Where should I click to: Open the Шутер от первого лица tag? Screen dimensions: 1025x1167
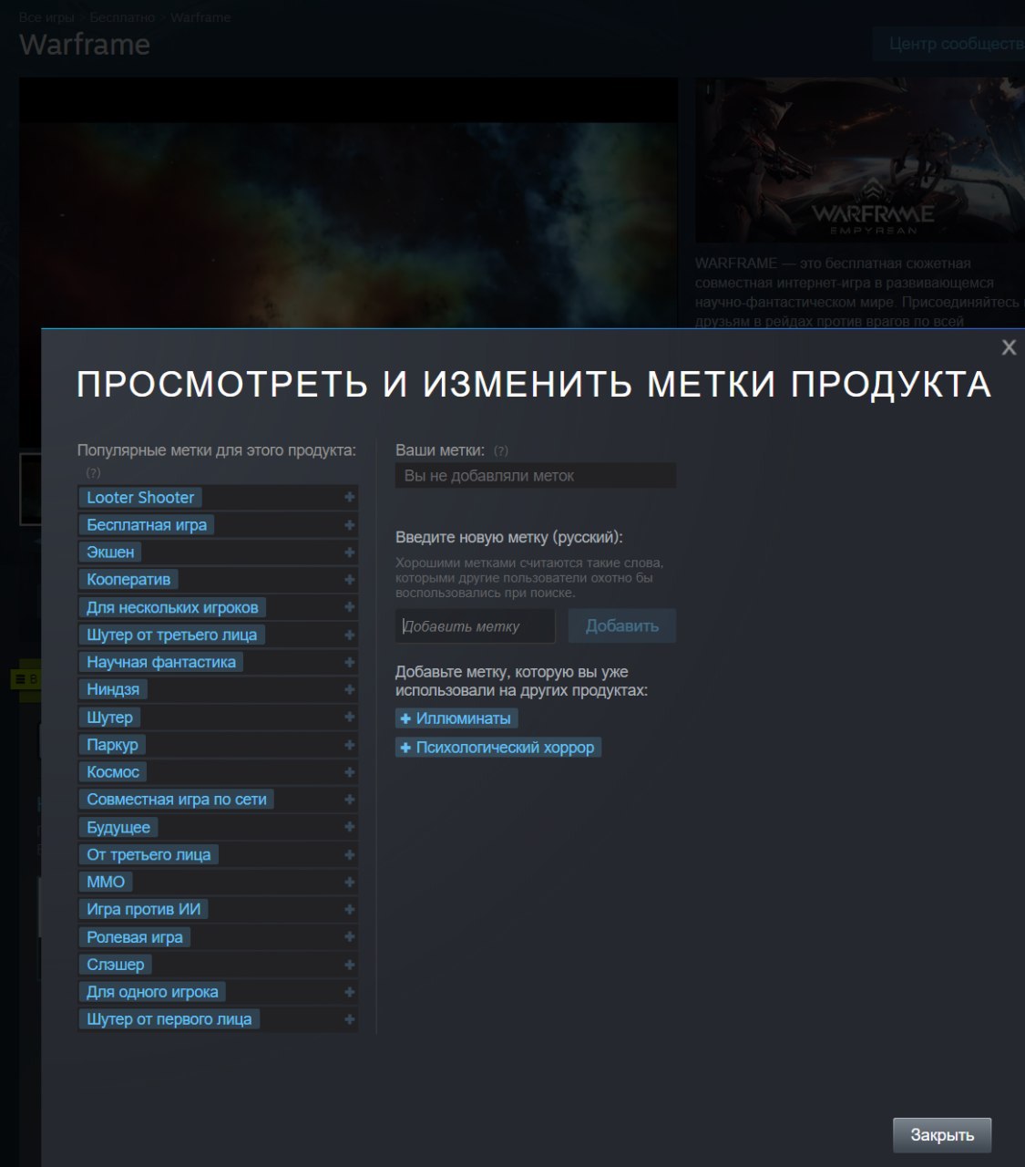pos(169,1019)
